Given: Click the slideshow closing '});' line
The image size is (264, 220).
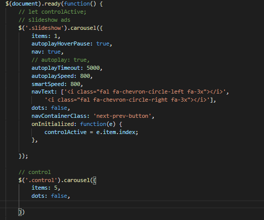Looking at the screenshot, I should point(23,156).
